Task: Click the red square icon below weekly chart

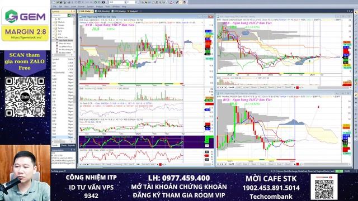Action: (x=297, y=88)
